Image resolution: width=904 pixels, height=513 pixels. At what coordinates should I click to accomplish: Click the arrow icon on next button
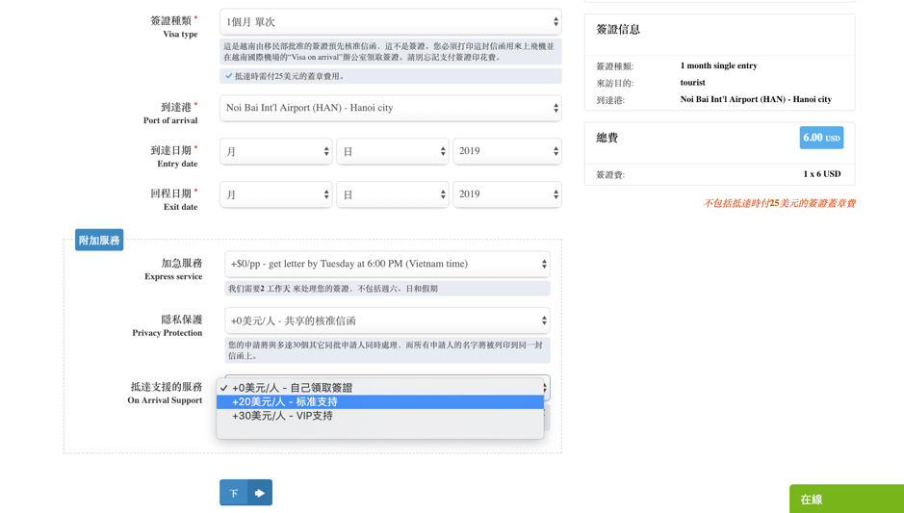(260, 493)
